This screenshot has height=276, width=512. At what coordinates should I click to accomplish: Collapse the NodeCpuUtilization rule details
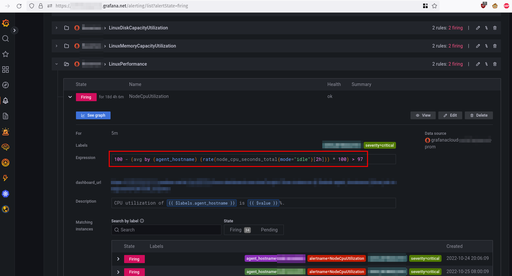70,97
